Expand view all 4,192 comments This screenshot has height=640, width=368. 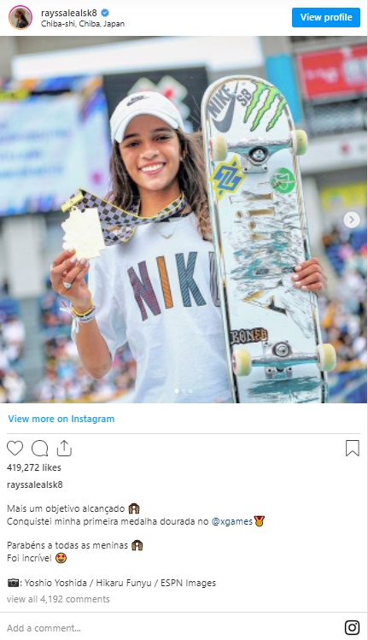(x=58, y=599)
